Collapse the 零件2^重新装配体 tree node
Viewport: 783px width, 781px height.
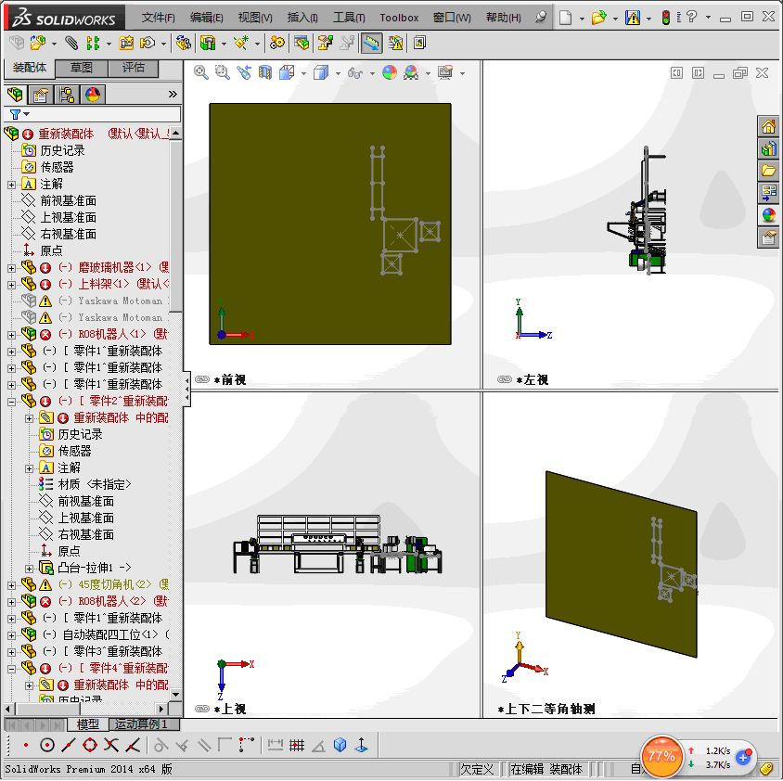click(11, 401)
